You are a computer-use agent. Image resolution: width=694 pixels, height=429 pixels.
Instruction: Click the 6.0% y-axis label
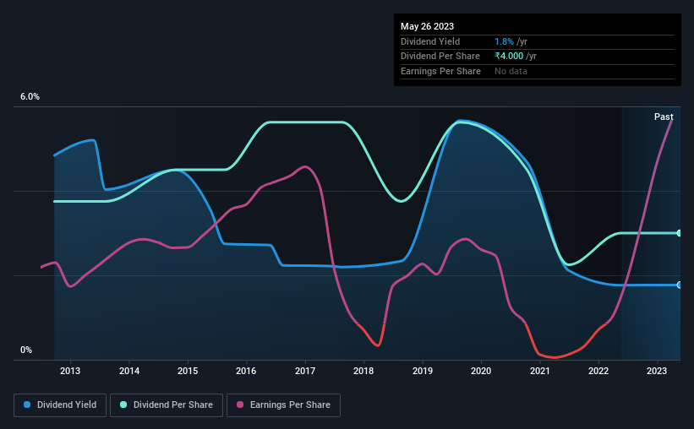[x=30, y=97]
